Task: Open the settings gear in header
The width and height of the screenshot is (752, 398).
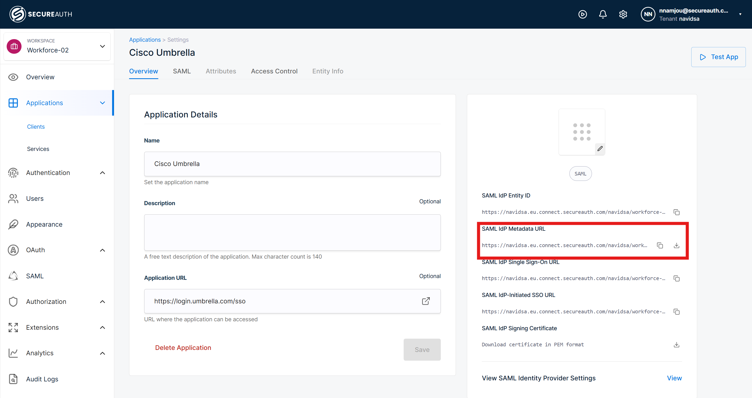Action: pos(623,14)
